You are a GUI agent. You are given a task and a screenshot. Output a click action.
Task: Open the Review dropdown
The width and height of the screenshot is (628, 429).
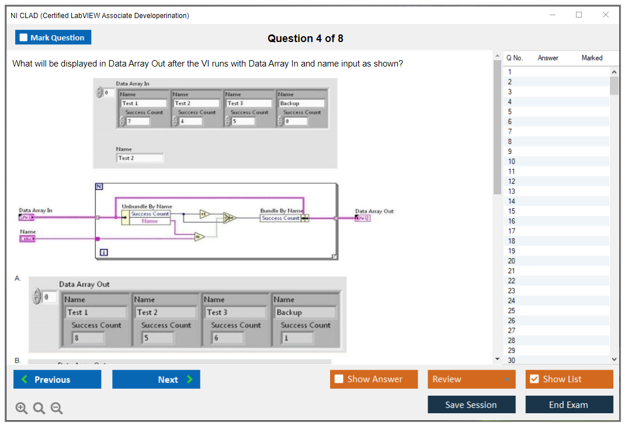[x=471, y=379]
